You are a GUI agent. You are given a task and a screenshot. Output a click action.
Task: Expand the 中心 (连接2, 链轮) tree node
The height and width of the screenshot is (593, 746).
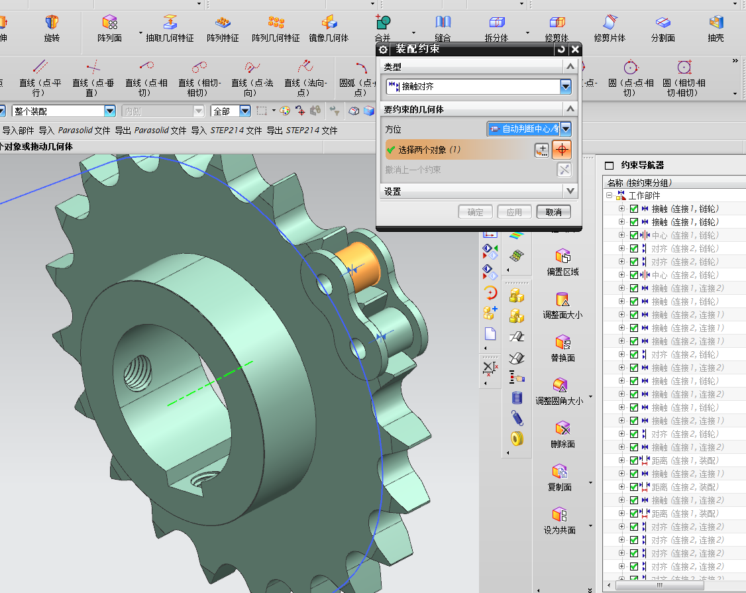[x=621, y=274]
